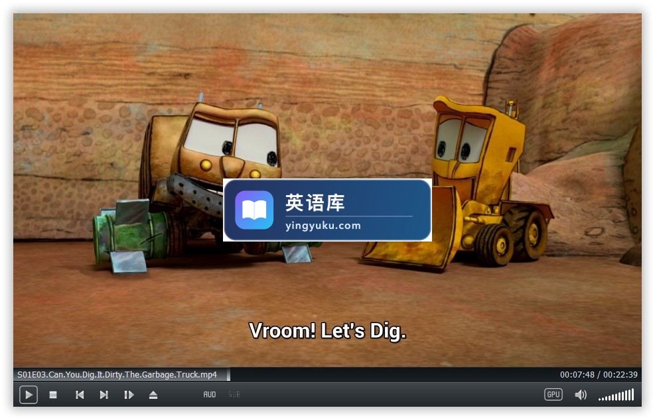Click the file name S01E03.Can.You.Dig.It.Dirty.The.Garbage.Truck.mp4

(x=117, y=374)
